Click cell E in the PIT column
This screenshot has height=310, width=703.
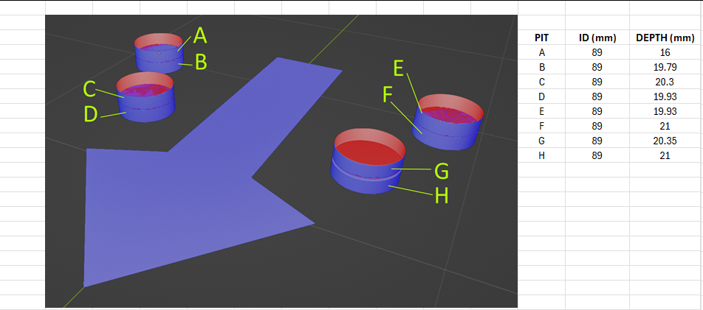click(541, 111)
